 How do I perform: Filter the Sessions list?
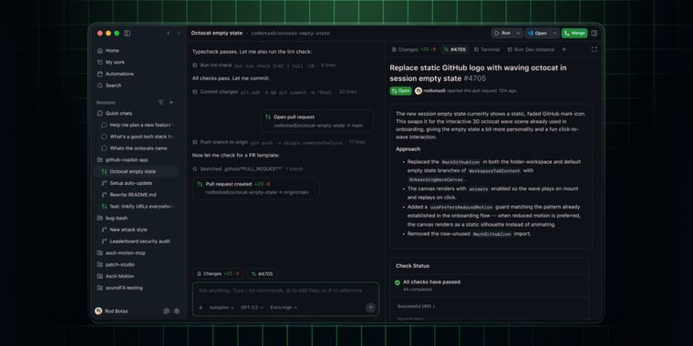pos(160,102)
